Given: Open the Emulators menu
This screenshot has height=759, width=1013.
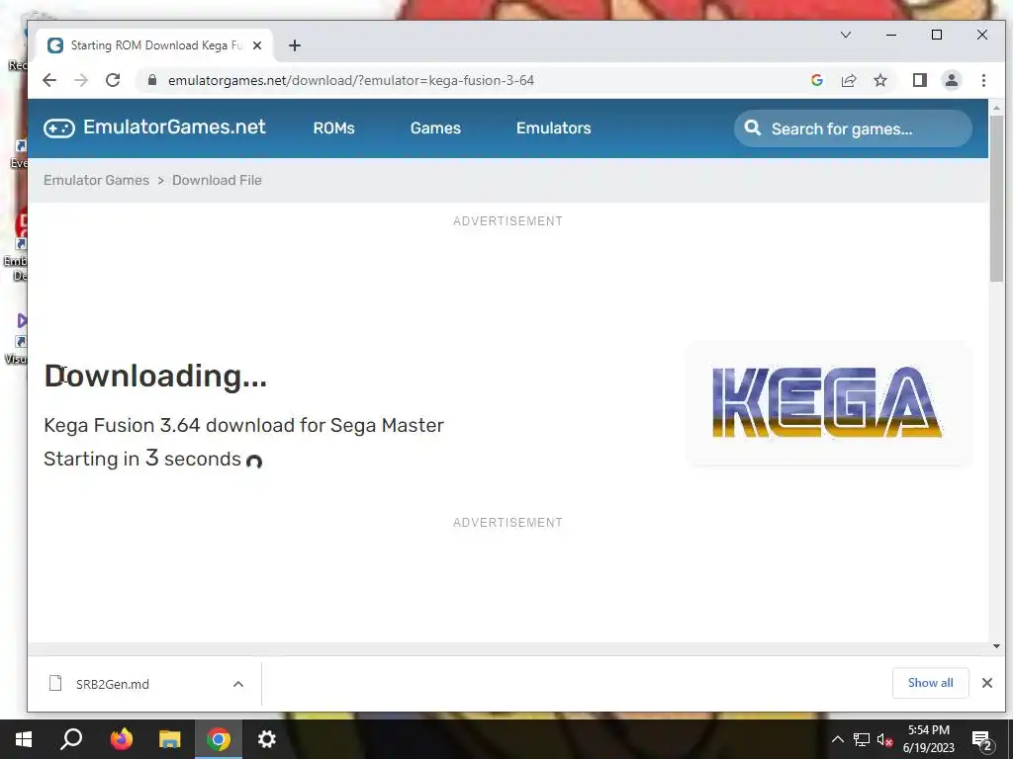Looking at the screenshot, I should click(x=554, y=127).
